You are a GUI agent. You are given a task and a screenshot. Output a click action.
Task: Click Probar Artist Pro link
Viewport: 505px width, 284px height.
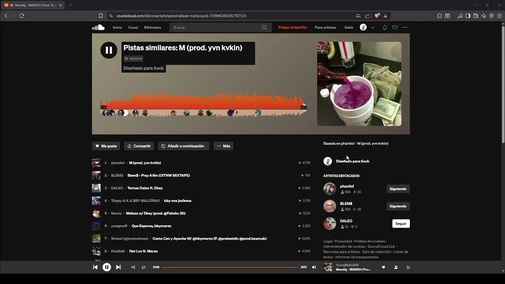[292, 28]
